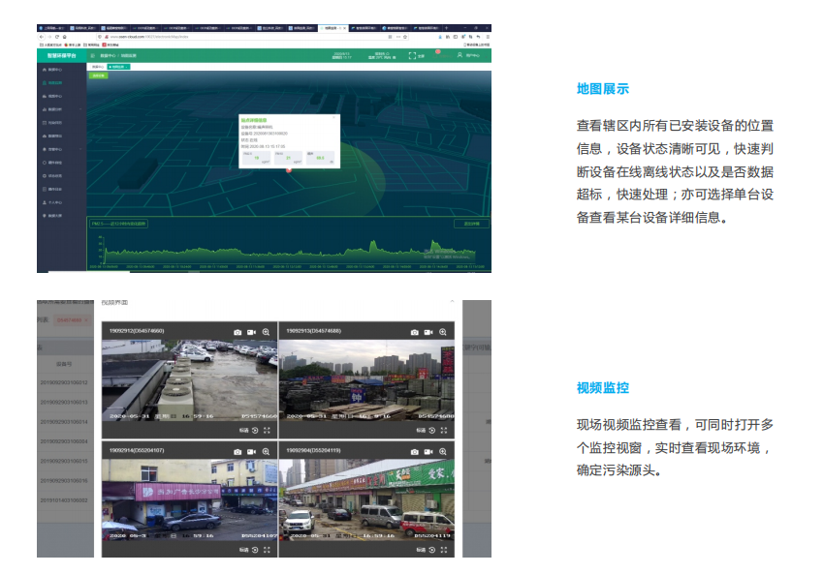Toggle sidebar with the header menu icon

[x=92, y=55]
